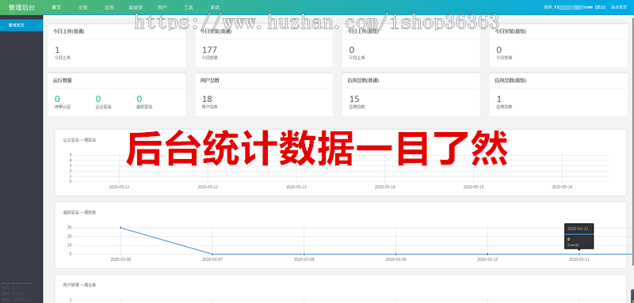The width and height of the screenshot is (634, 303).
Task: Click the 今日安装(普通) card title
Action: pyautogui.click(x=216, y=31)
